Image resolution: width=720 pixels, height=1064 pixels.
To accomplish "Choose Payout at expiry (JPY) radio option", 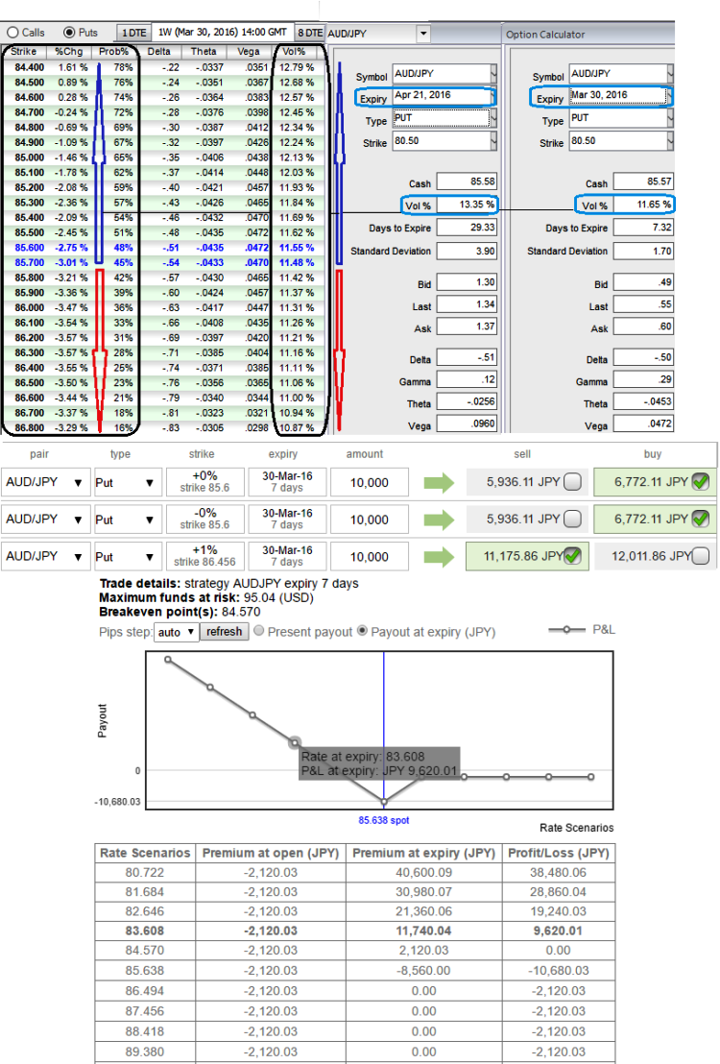I will [x=362, y=630].
